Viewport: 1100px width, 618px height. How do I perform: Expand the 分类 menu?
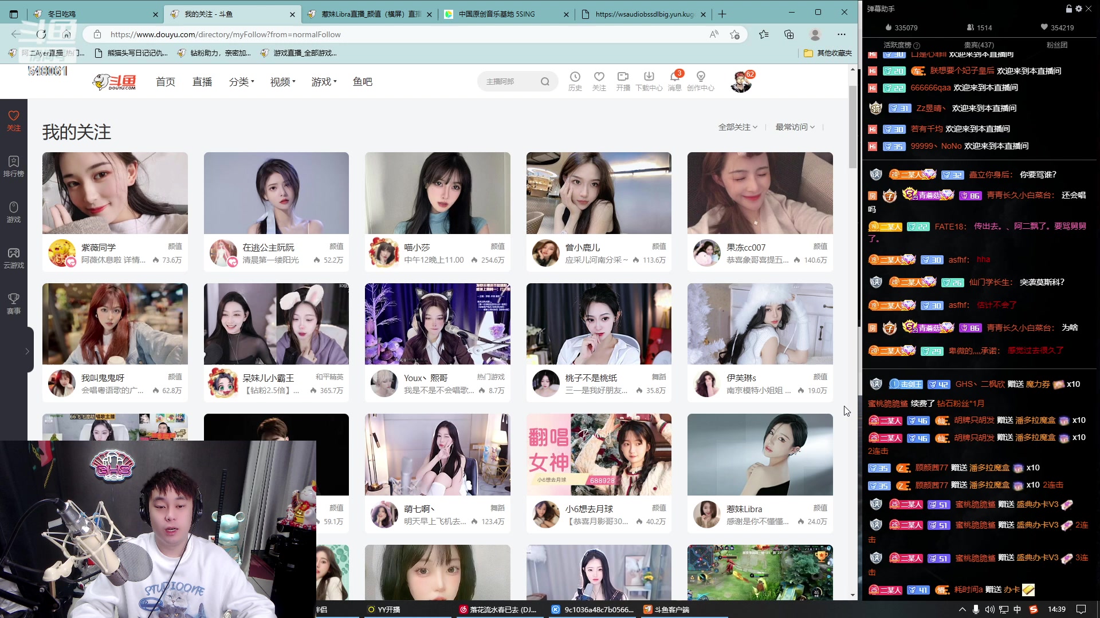[x=241, y=82]
